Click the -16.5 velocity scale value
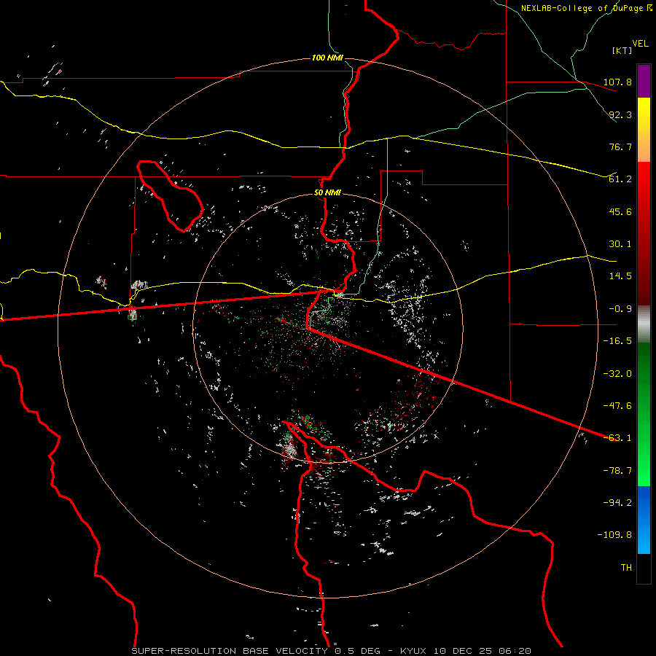The image size is (656, 656). 617,341
